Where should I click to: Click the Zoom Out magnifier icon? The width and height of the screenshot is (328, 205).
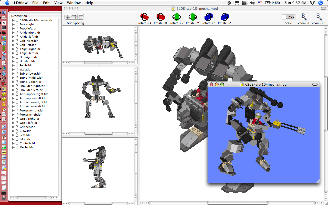coord(319,17)
